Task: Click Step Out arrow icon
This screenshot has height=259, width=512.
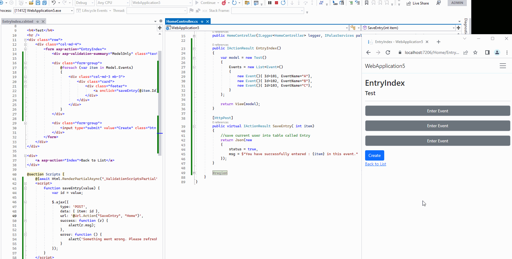Action: [312, 3]
